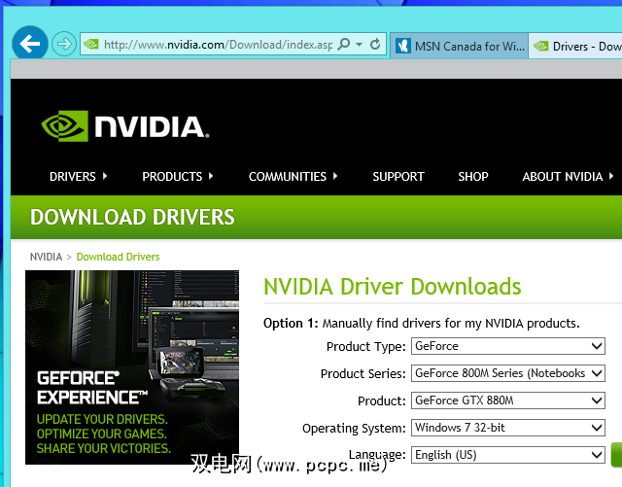The height and width of the screenshot is (487, 622).
Task: Open the Product Series dropdown
Action: [x=507, y=373]
